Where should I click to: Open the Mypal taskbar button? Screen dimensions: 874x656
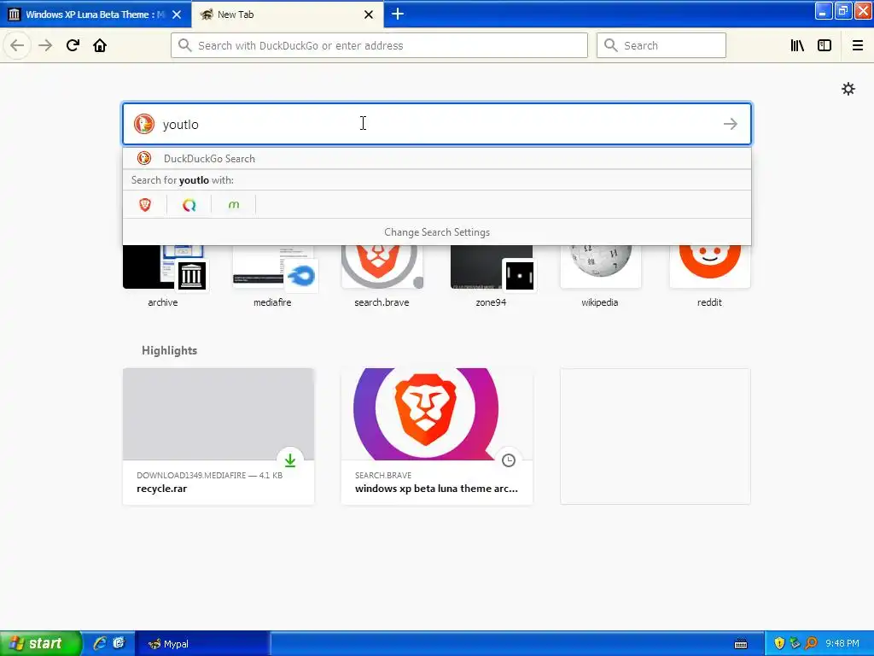(x=201, y=644)
